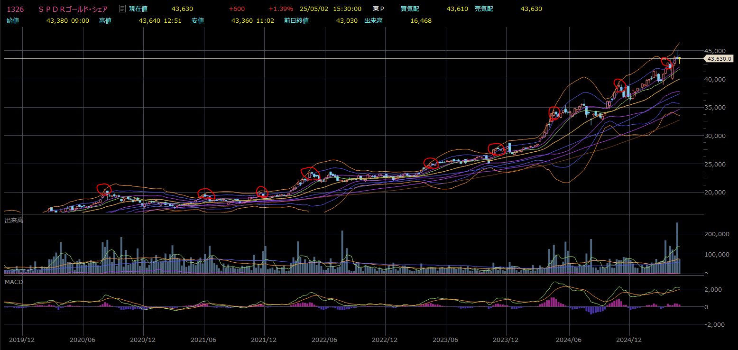Click the 安値 label
The image size is (738, 350).
(x=198, y=21)
